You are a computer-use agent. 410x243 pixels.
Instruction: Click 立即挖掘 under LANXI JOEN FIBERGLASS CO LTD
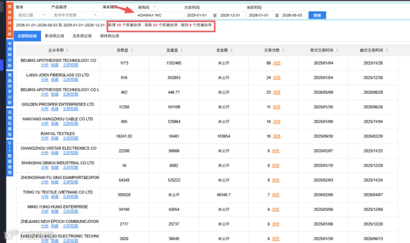pos(70,80)
